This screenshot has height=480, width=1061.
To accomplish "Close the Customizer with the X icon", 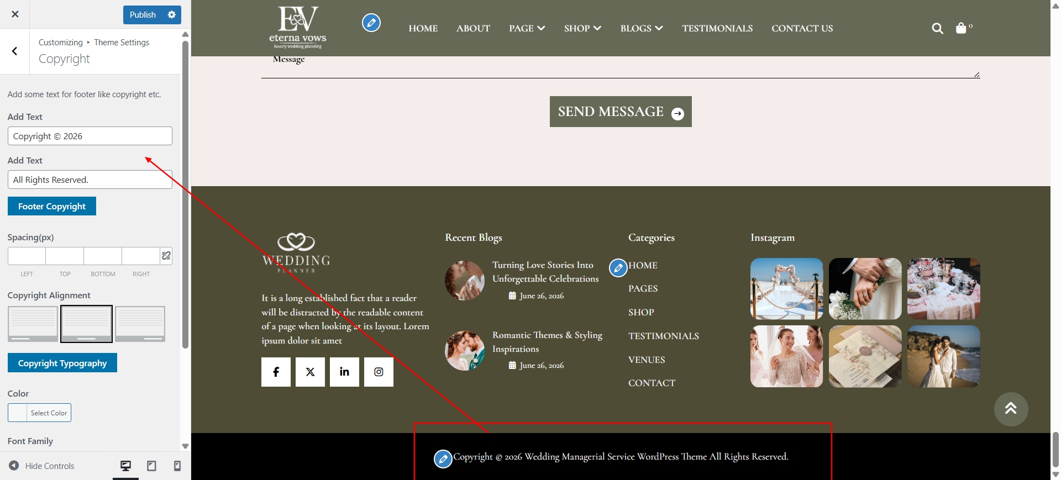I will 15,14.
